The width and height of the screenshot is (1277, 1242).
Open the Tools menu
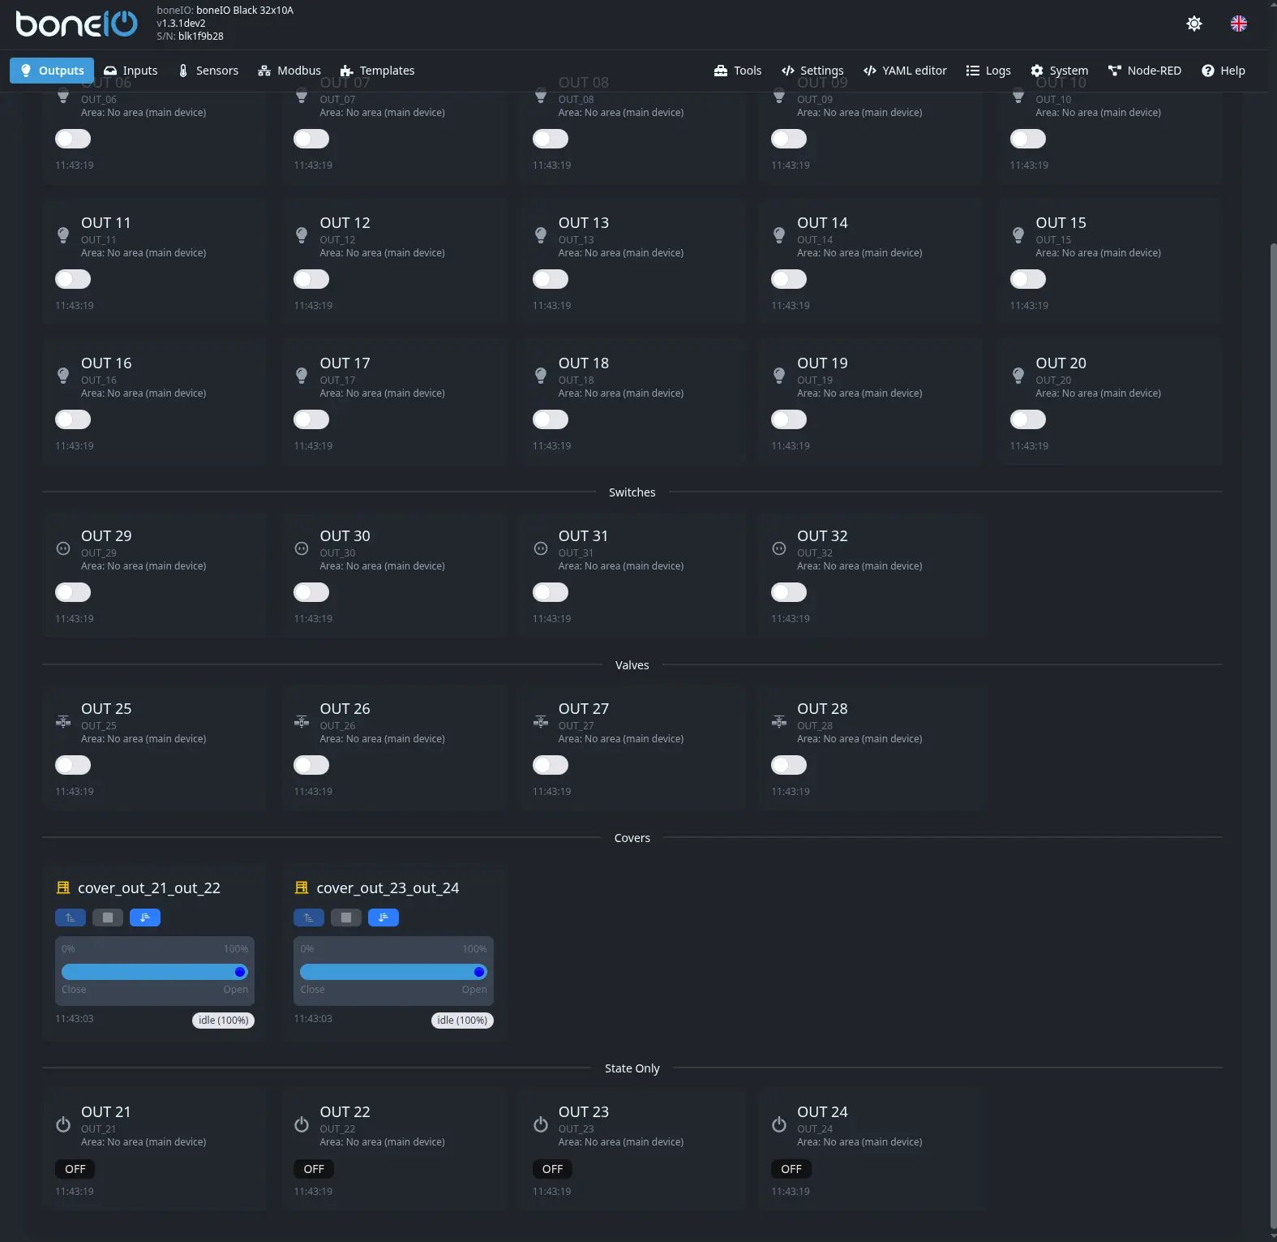[738, 71]
